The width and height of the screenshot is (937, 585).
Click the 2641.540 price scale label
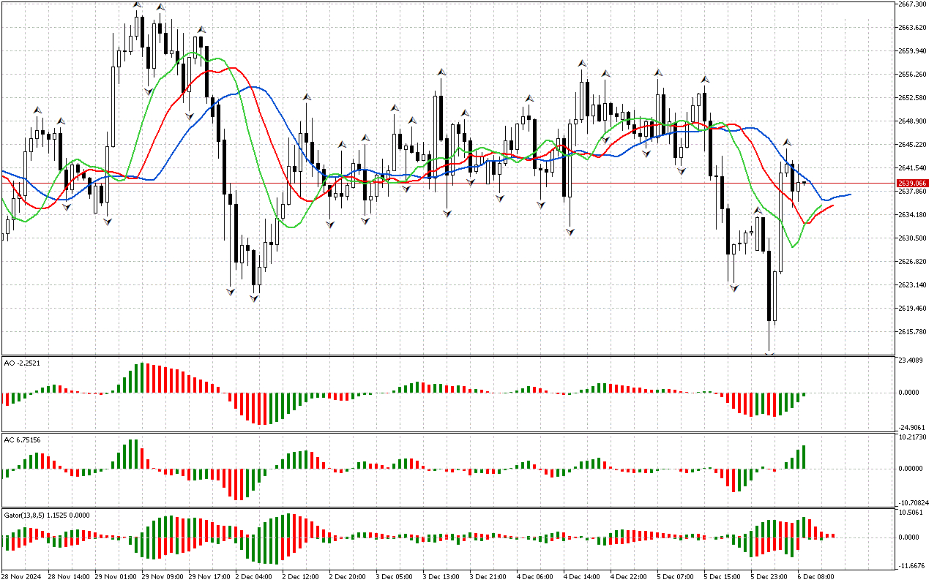point(914,168)
